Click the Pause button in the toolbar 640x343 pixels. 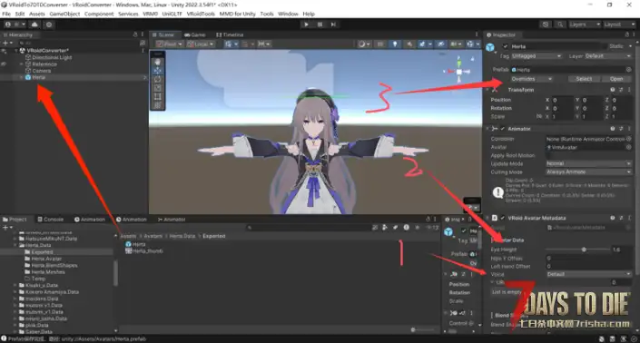[x=320, y=24]
